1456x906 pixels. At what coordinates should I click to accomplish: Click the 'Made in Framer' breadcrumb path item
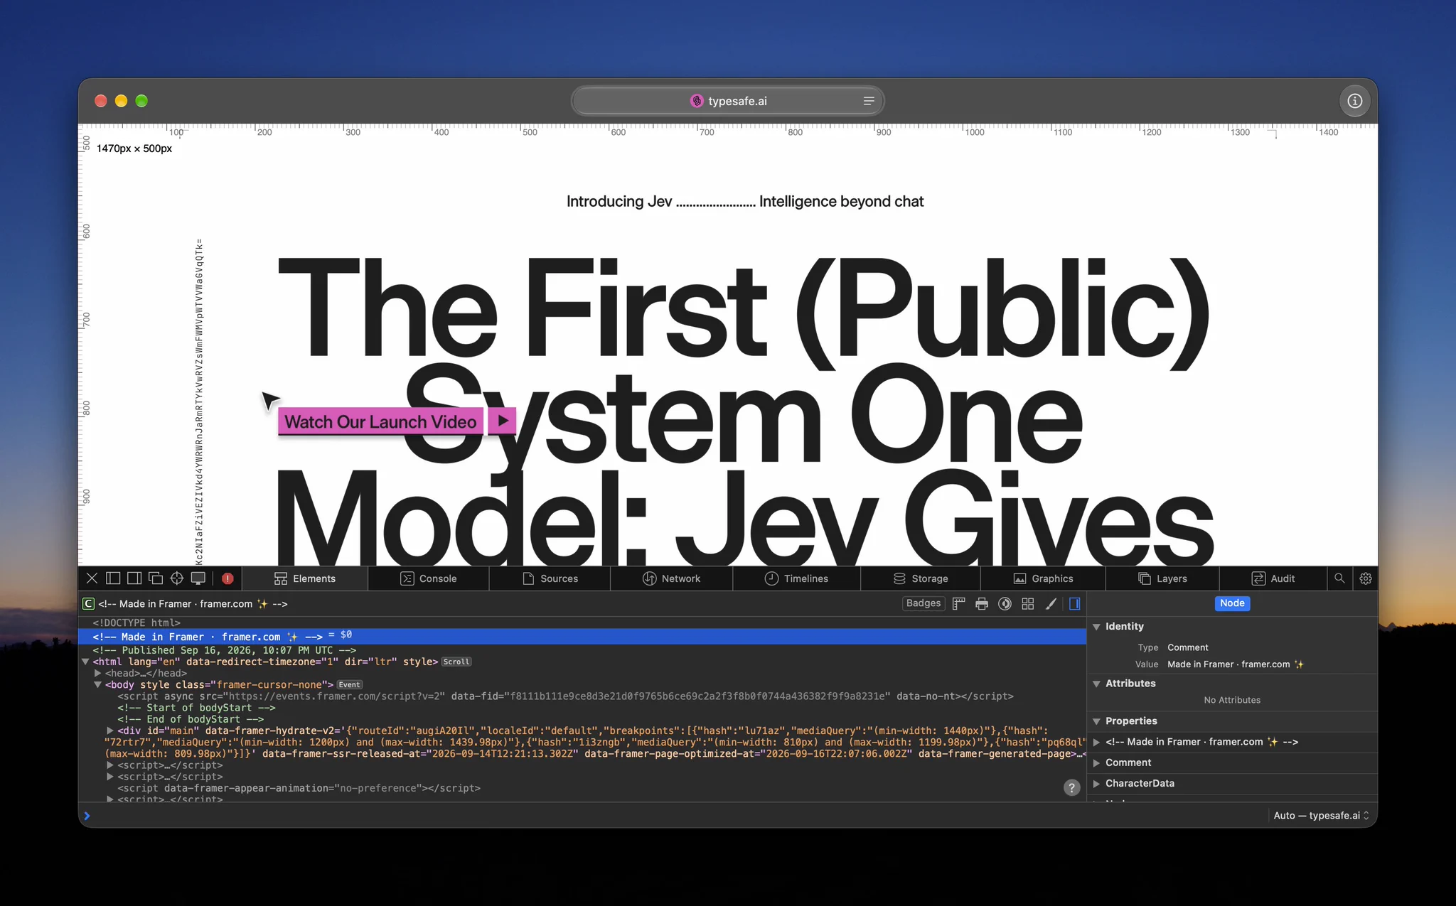[x=193, y=604]
